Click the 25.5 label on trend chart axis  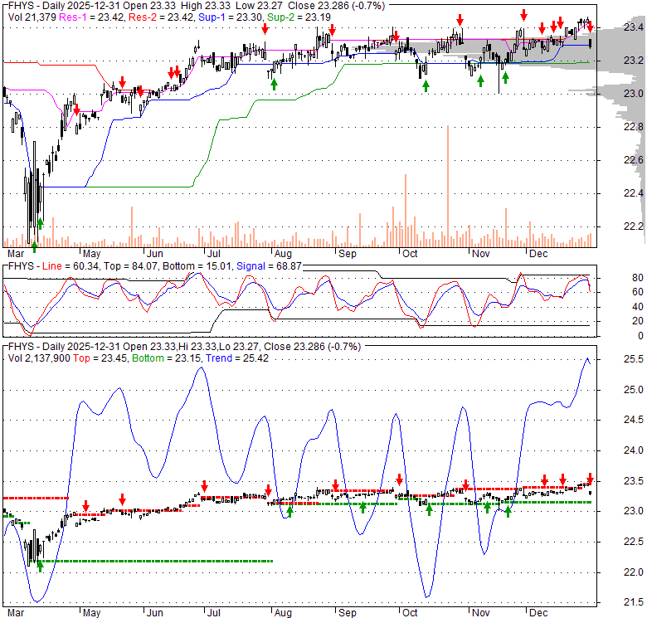[633, 359]
